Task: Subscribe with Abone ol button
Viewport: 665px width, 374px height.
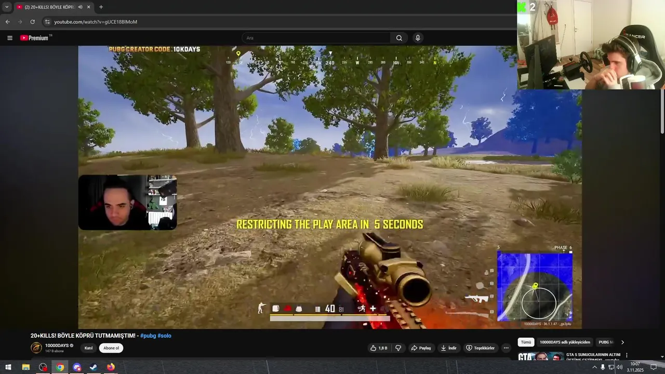Action: pyautogui.click(x=111, y=348)
